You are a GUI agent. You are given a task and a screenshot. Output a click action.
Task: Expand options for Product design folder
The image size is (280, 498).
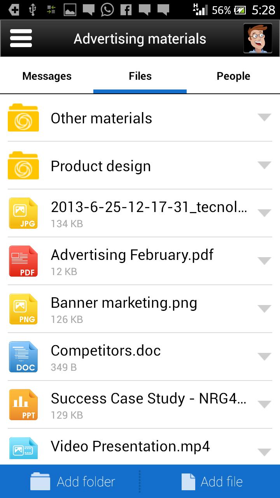[x=264, y=165]
